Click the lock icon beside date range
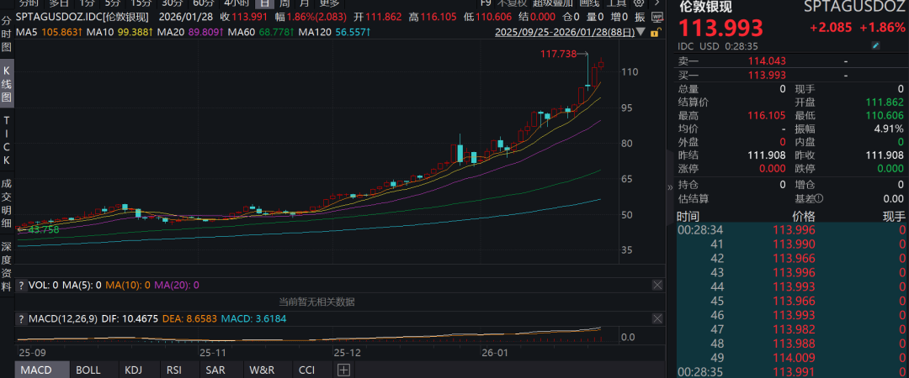The height and width of the screenshot is (378, 909). (x=652, y=32)
